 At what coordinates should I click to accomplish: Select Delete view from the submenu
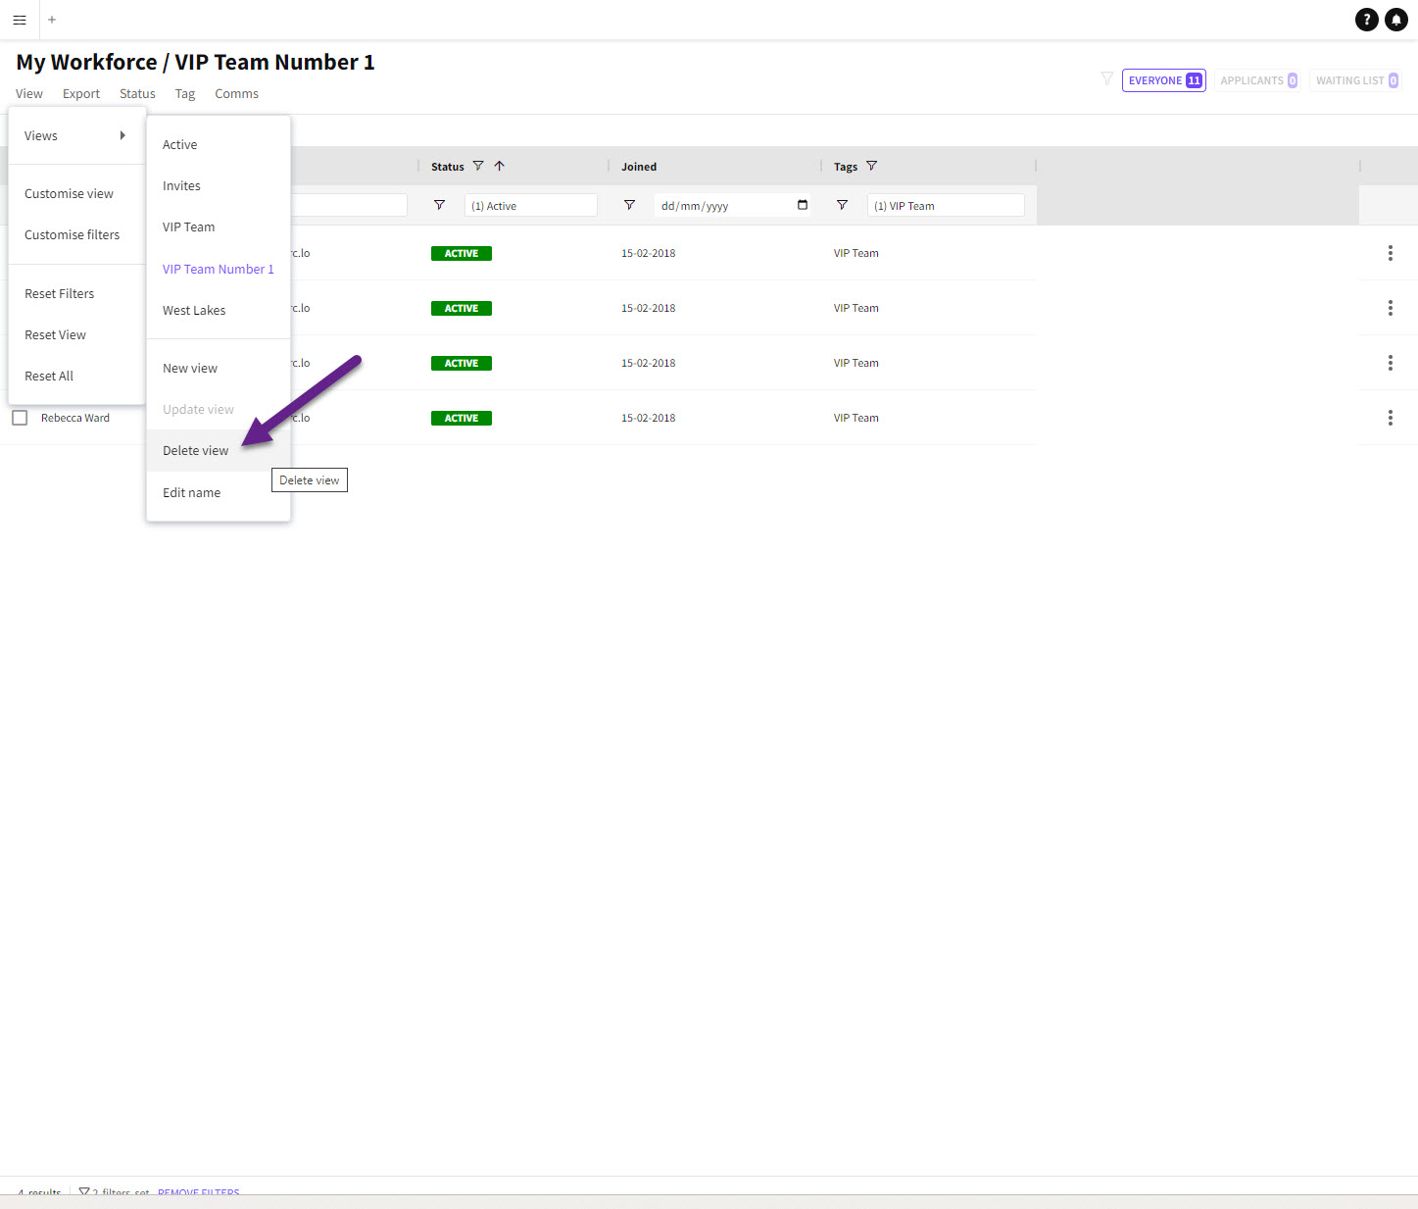196,451
